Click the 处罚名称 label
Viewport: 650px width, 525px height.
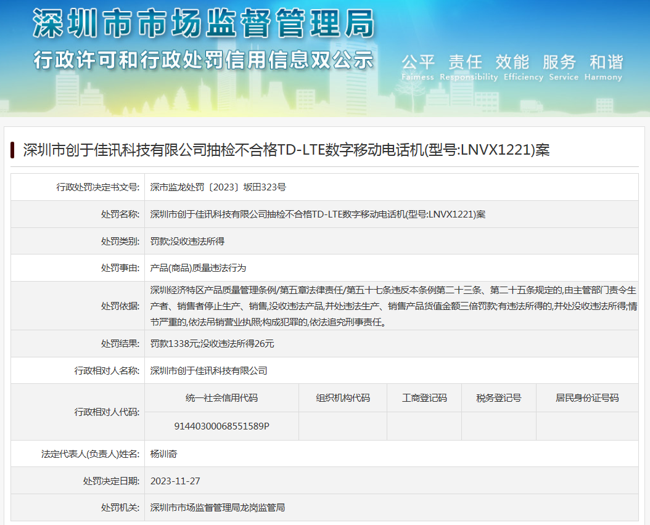click(120, 214)
